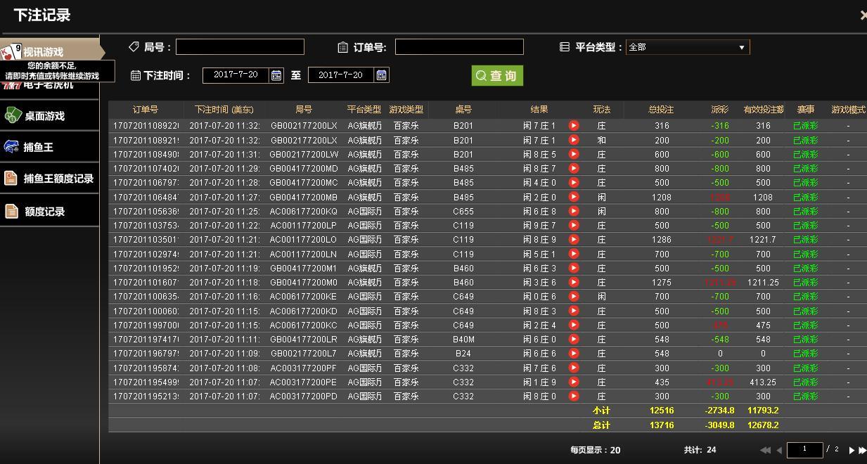867x464 pixels.
Task: Open the calendar picker for the end date
Action: point(381,75)
